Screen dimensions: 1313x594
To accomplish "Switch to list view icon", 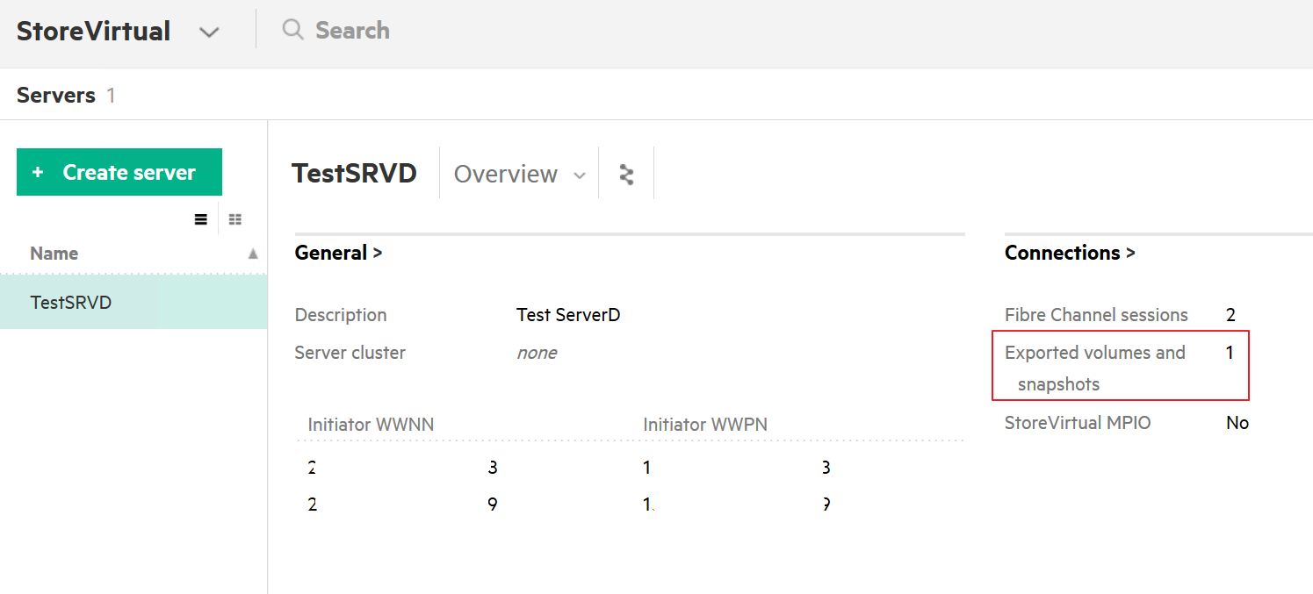I will tap(201, 219).
